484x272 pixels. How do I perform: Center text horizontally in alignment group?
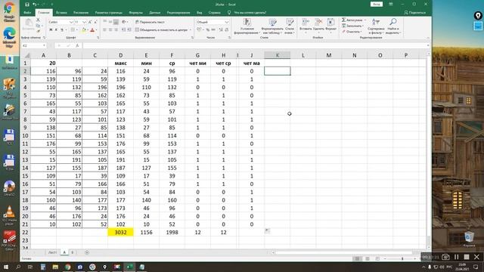(x=110, y=30)
